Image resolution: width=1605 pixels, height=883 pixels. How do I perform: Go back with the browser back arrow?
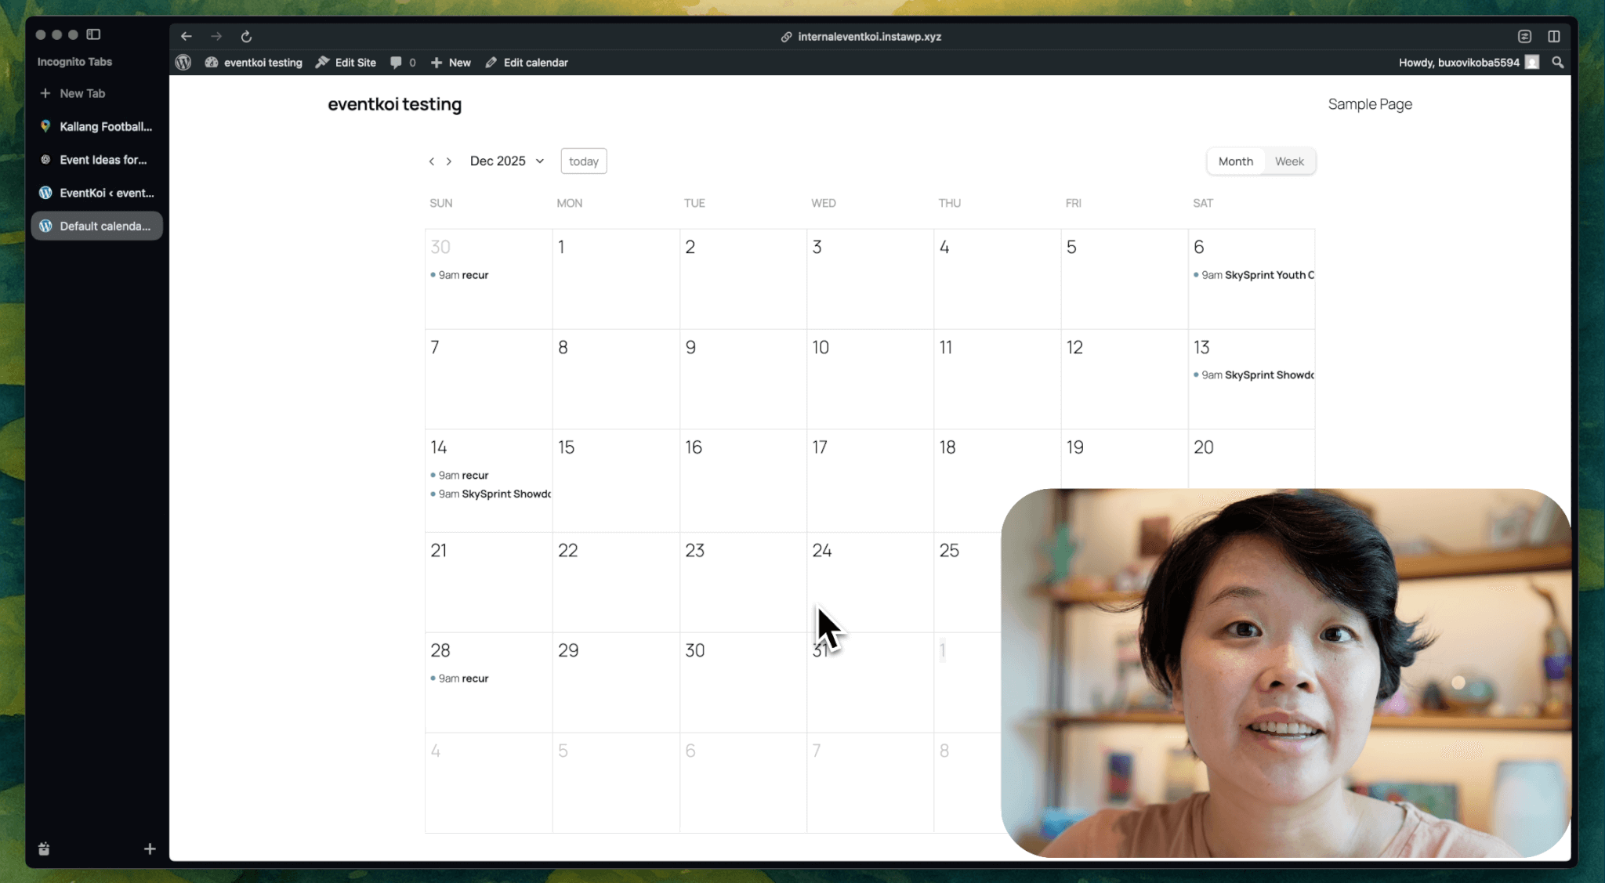pyautogui.click(x=186, y=36)
